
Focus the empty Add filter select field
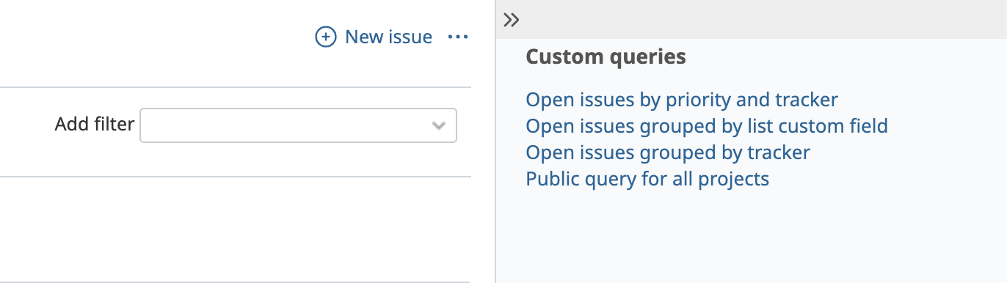(298, 125)
